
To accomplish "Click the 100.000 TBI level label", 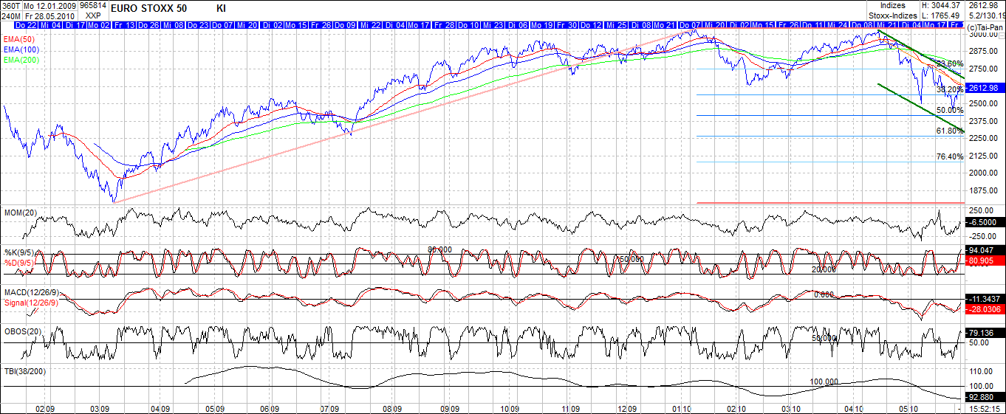I will pyautogui.click(x=823, y=382).
